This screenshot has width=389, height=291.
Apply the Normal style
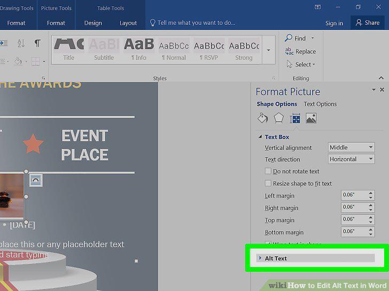(174, 49)
